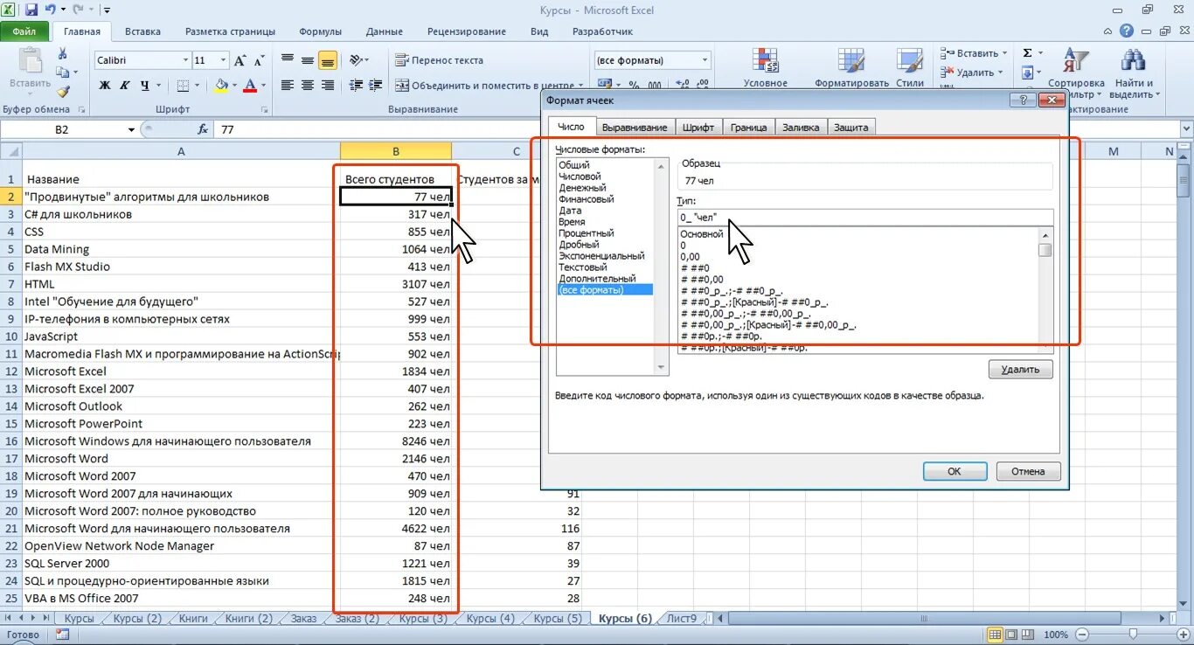Expand the Буфер обмена dialog launcher
The image size is (1194, 645).
click(x=81, y=110)
